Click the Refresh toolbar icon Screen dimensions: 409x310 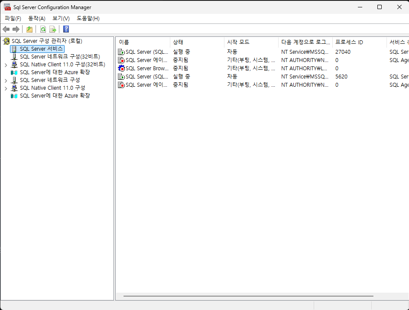tap(43, 29)
